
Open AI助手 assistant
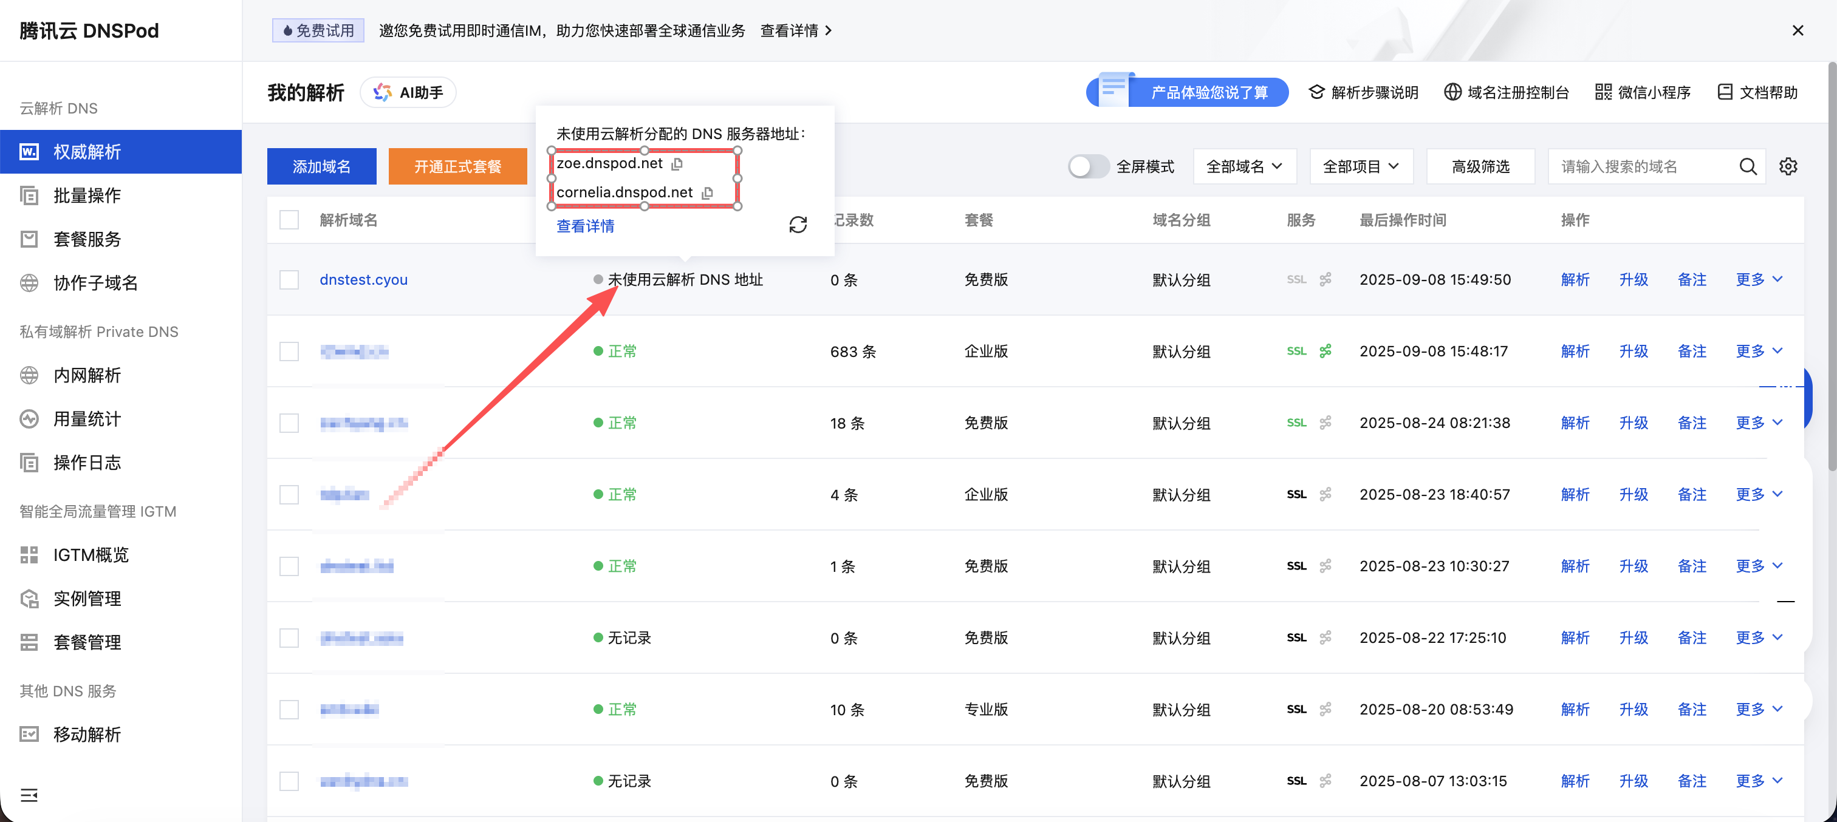408,93
